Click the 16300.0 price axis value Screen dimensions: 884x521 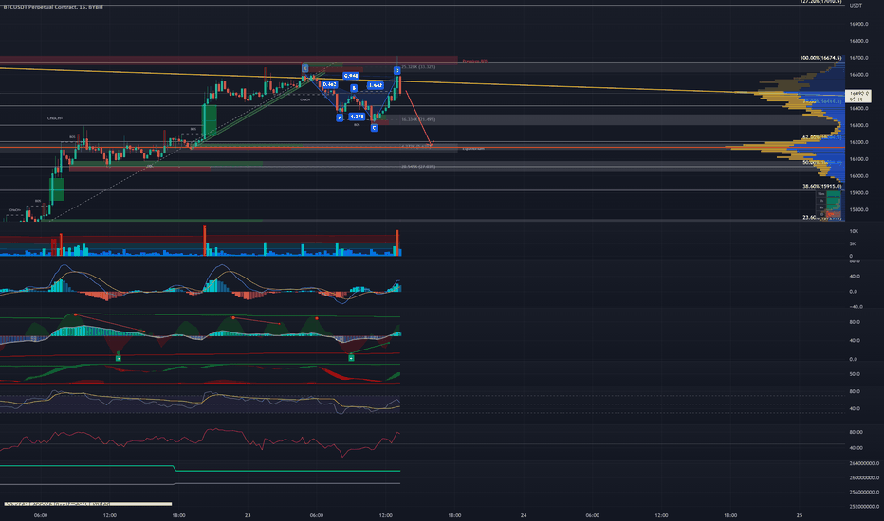(858, 126)
